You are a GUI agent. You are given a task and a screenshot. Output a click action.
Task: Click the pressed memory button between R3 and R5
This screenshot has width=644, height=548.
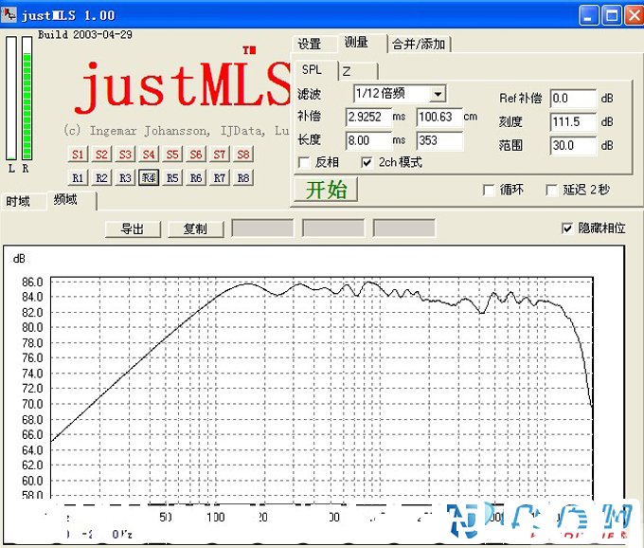(149, 178)
